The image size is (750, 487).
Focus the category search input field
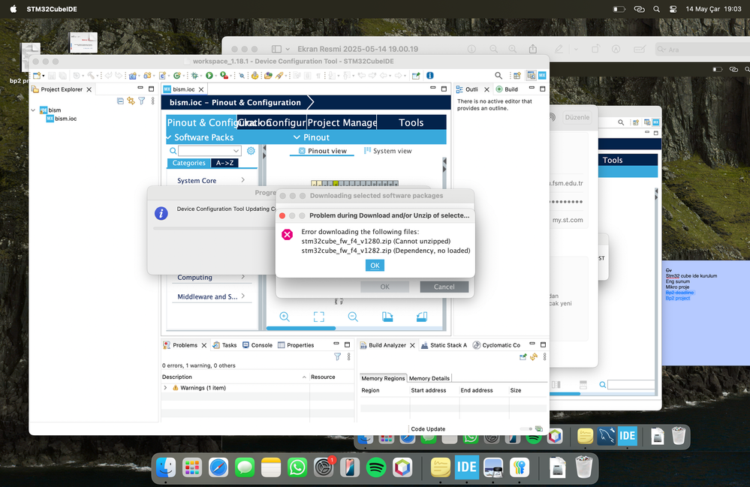click(206, 151)
